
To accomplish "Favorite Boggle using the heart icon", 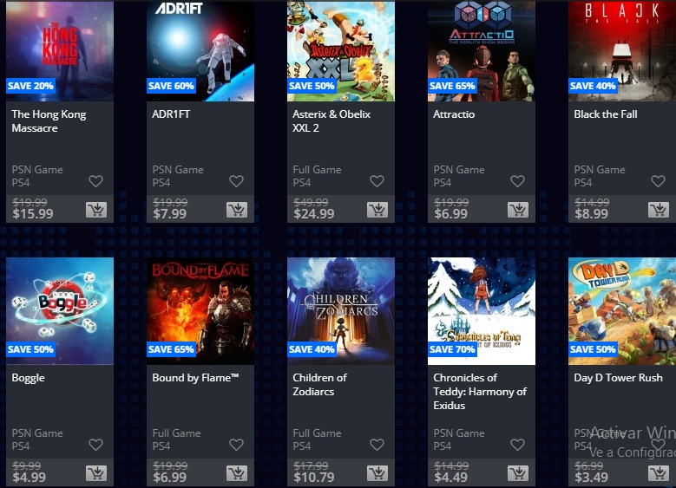I will [95, 445].
